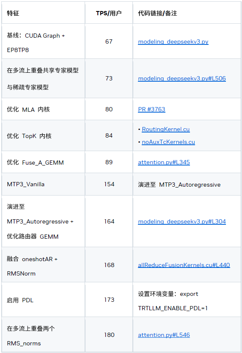Click the TPS value 73
The width and height of the screenshot is (242, 353).
pyautogui.click(x=109, y=78)
